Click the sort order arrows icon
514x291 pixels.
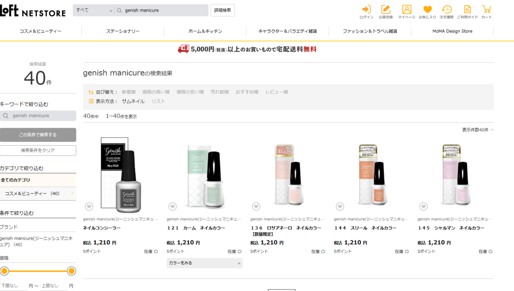91,92
